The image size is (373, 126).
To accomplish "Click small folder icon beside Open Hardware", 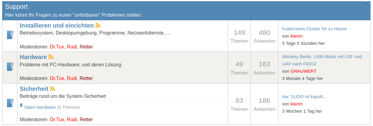I will tap(21, 105).
